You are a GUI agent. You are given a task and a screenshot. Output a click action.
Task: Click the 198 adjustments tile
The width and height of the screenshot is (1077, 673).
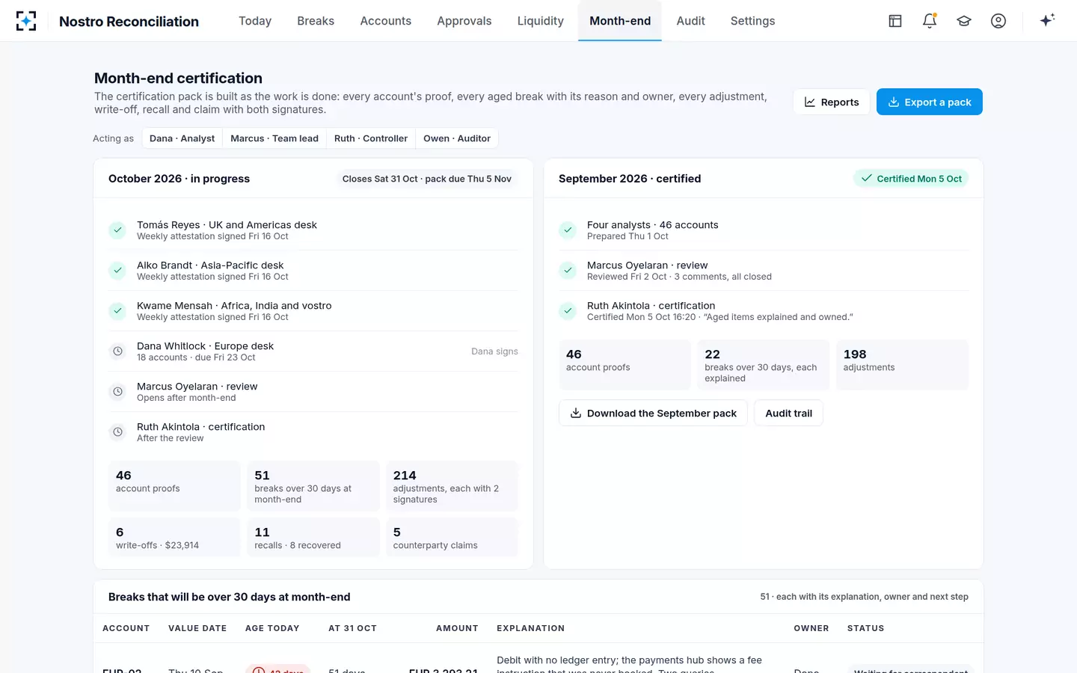coord(902,365)
